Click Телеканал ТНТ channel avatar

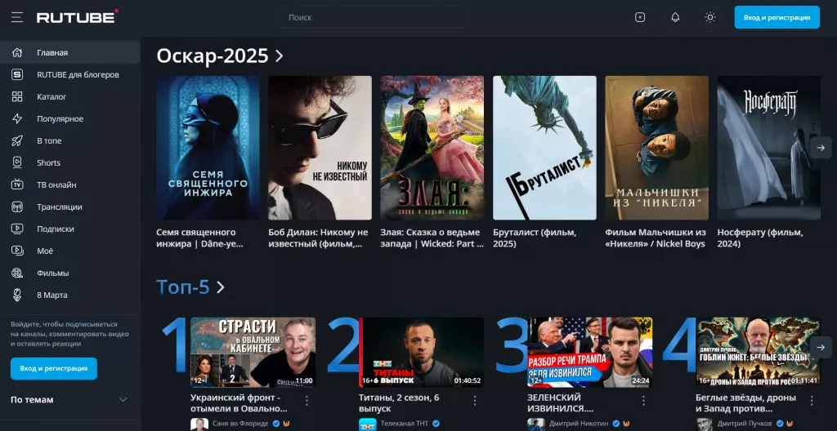coord(367,424)
